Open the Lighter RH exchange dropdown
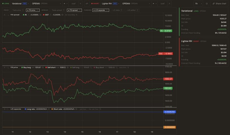The image size is (230, 135). click(110, 3)
